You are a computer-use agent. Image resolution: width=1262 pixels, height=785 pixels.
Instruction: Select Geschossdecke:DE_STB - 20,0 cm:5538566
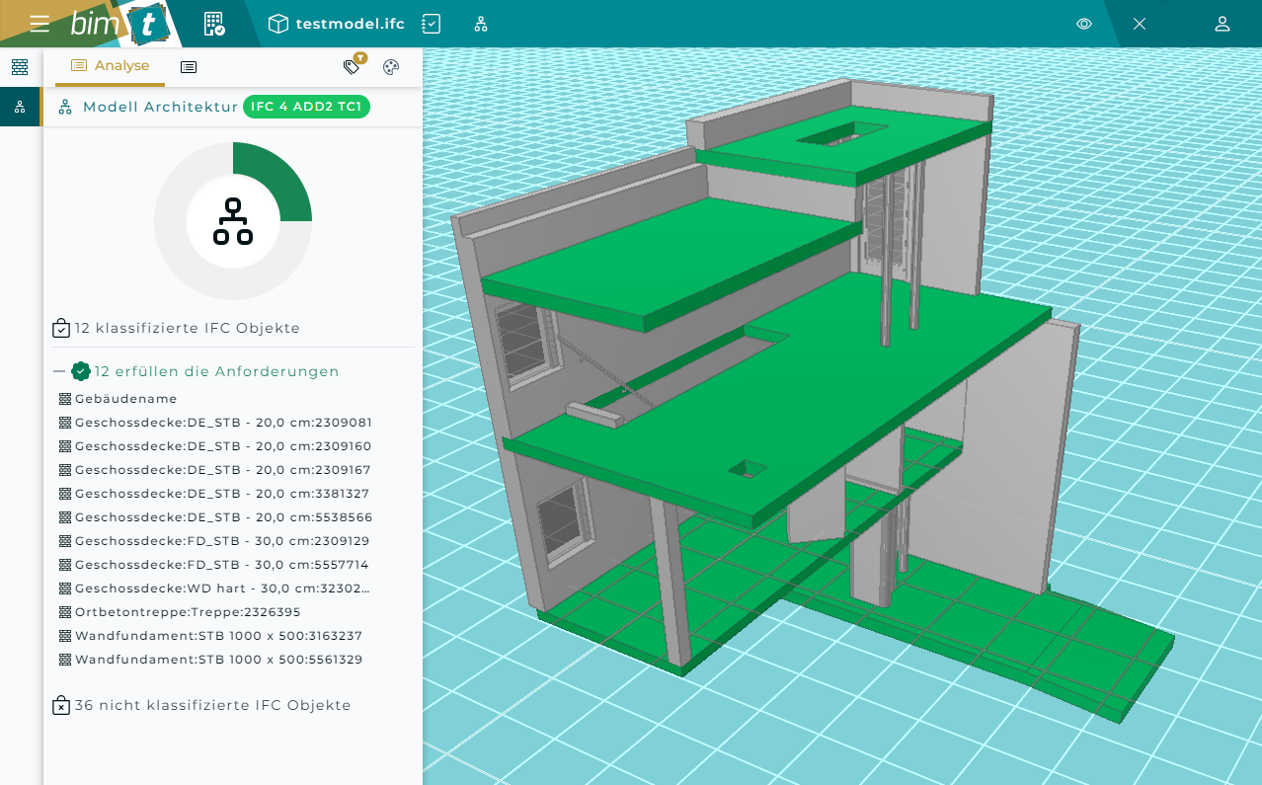coord(223,517)
